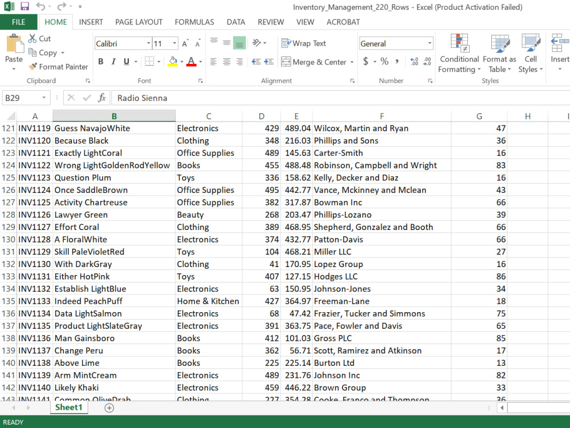Open Alignment dialog launcher
The image size is (570, 428).
pos(352,81)
